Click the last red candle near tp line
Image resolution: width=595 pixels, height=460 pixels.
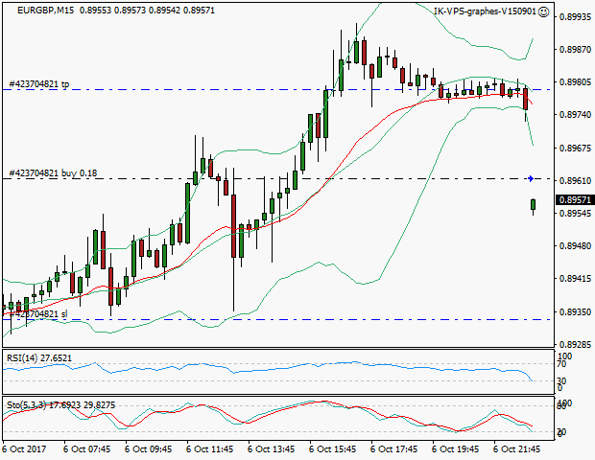(x=526, y=100)
